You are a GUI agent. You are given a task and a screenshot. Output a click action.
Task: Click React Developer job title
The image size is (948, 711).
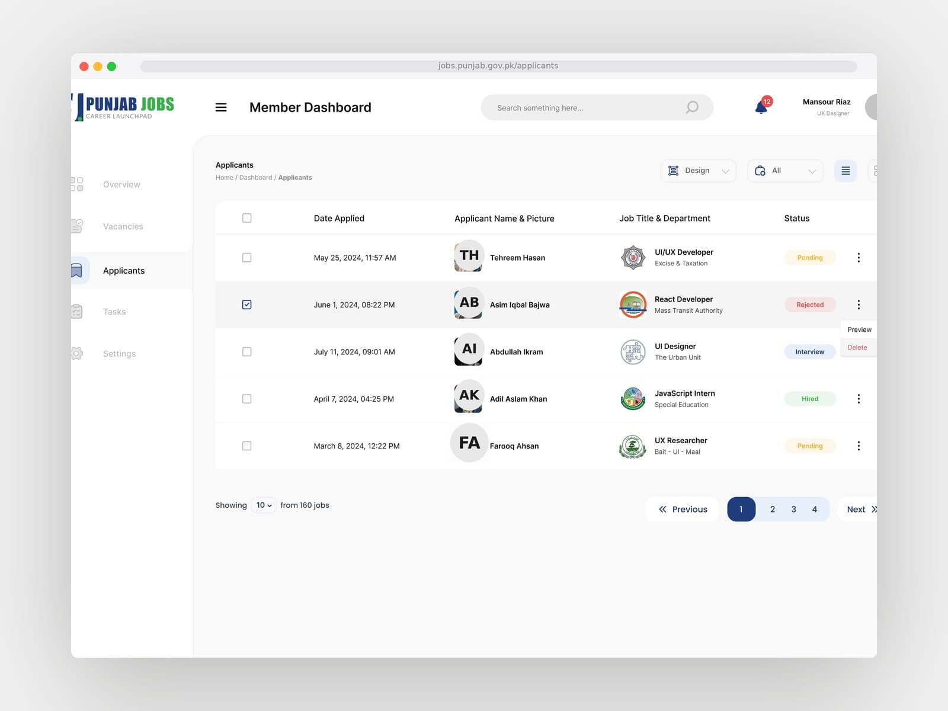click(x=684, y=299)
